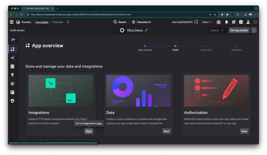Screen dimensions: 267x155
Task: Click the Integrations card title
Action: [x=39, y=113]
